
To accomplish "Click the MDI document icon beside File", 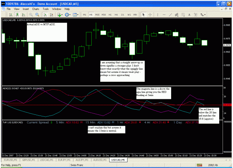I will tap(3, 9).
